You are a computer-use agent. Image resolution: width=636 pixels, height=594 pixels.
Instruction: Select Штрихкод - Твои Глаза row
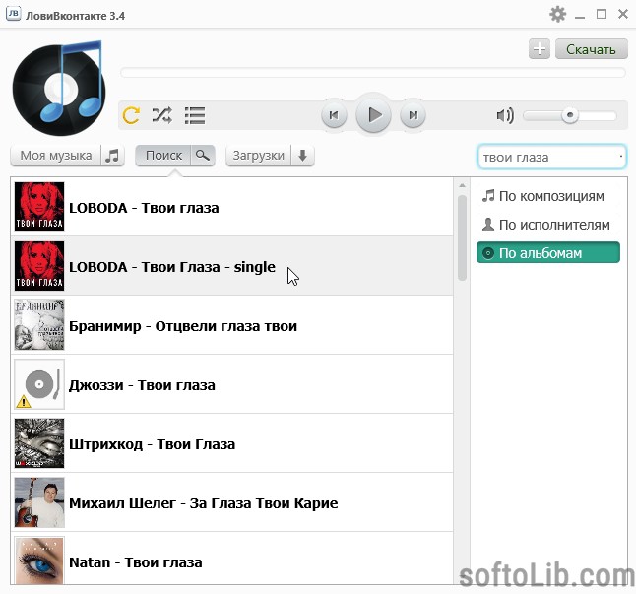(x=232, y=443)
